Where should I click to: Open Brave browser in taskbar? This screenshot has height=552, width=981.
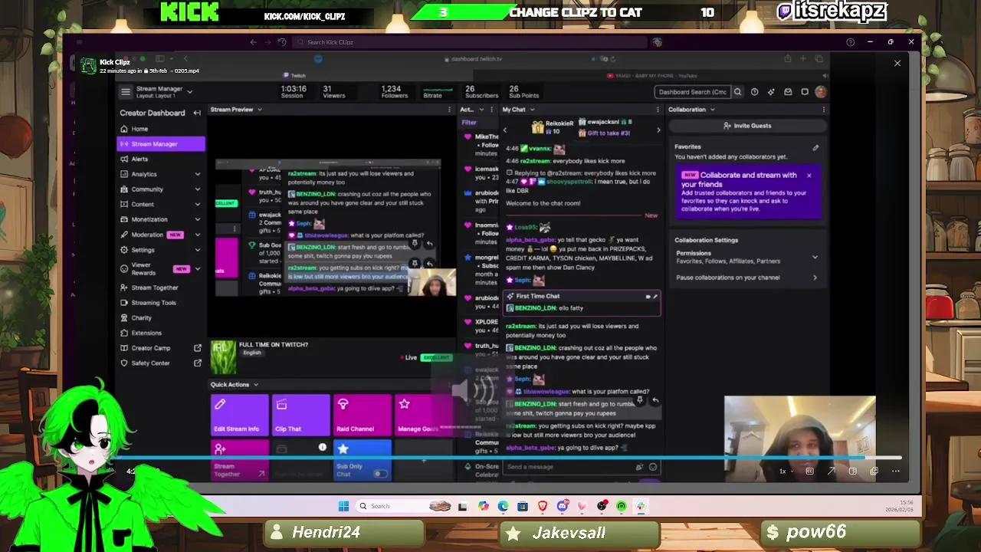[543, 506]
